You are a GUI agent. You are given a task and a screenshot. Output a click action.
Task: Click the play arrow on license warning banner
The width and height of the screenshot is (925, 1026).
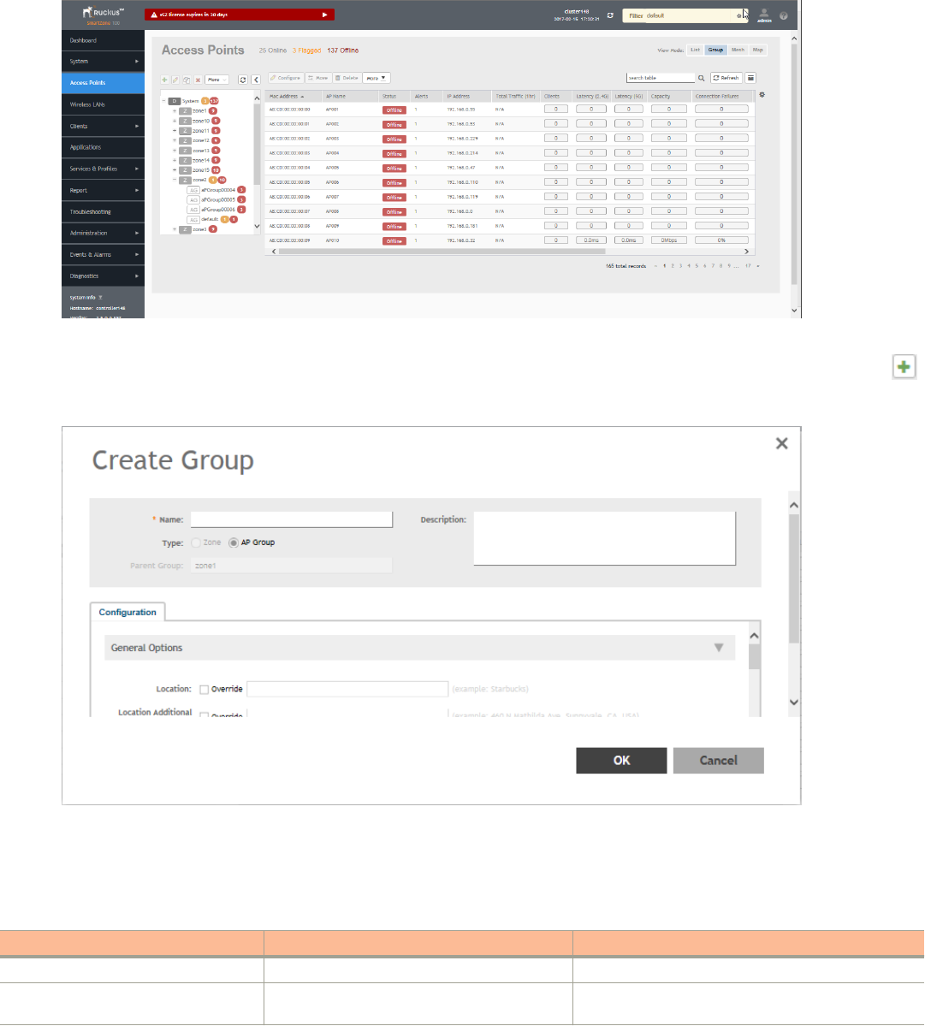(324, 15)
